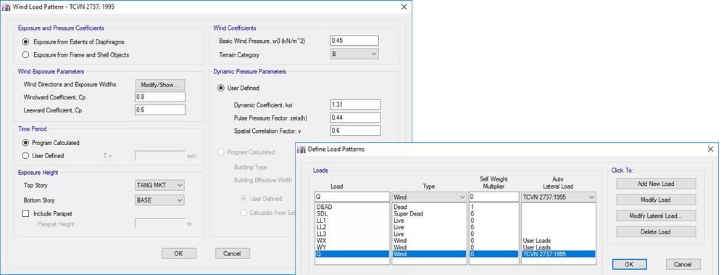Open the Auto Lateral Load dropdown
724x275 pixels.
pos(558,197)
